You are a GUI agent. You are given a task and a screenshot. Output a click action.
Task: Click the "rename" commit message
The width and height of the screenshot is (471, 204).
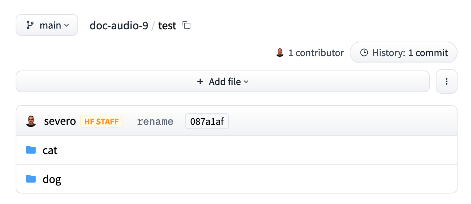(155, 122)
